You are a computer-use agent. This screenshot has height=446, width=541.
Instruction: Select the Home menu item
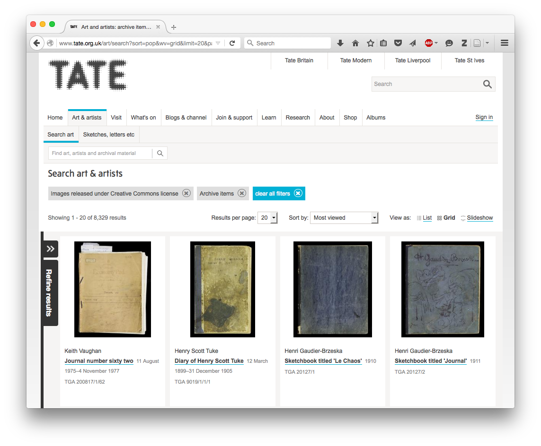coord(55,118)
